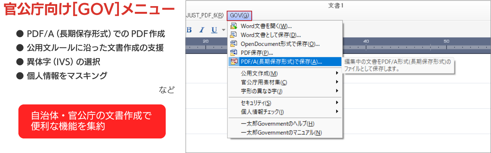491x153 pixels.
Task: Click the ruler at mark 50
Action: point(447,41)
